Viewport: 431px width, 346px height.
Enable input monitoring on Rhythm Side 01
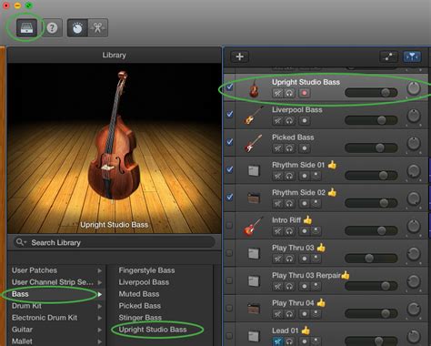pos(316,176)
